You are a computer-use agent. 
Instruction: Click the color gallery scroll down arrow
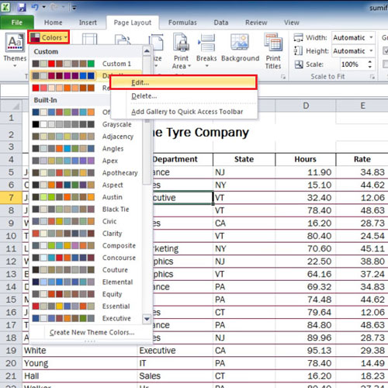pos(147,319)
